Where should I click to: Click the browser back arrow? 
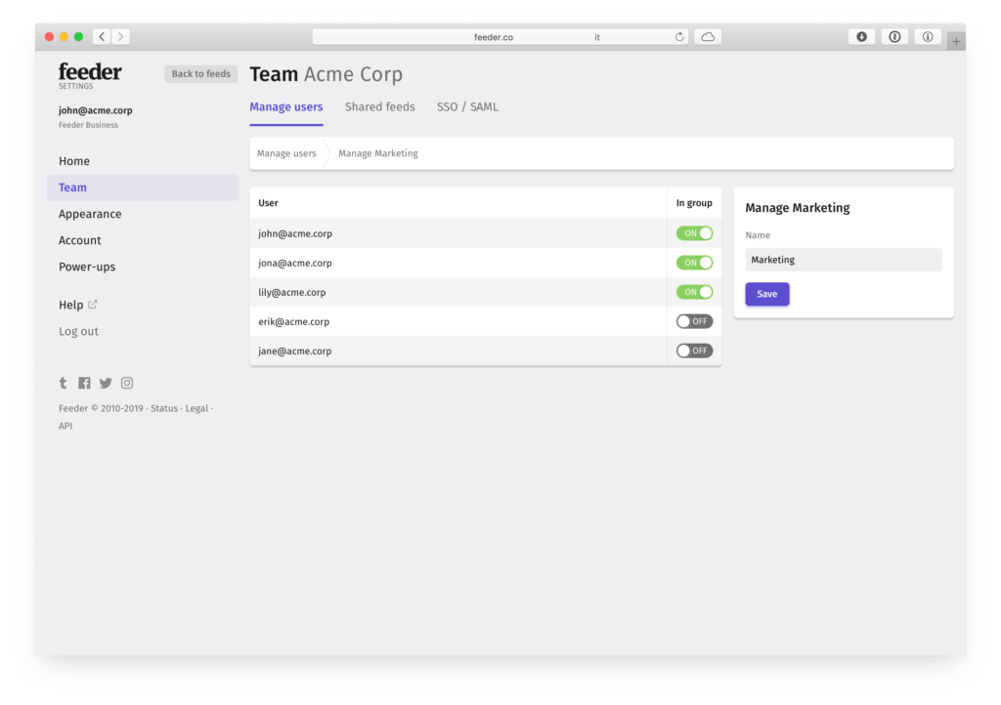102,36
